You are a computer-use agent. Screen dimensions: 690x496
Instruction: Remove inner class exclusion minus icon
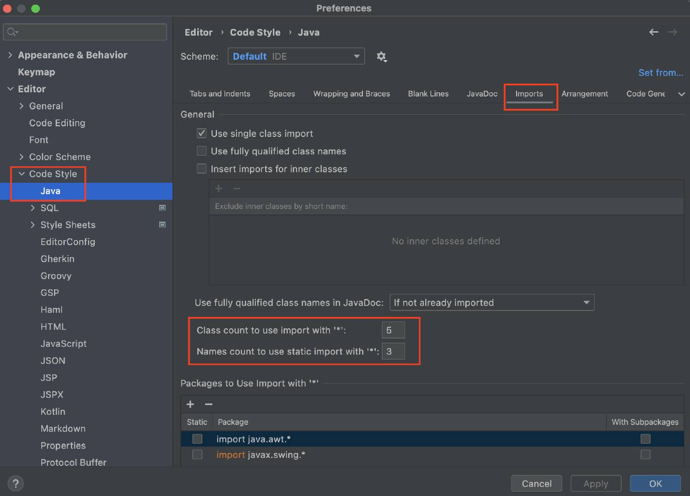point(237,189)
